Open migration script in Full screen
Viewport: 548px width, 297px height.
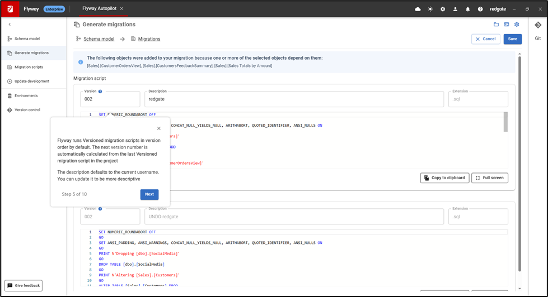pos(490,178)
